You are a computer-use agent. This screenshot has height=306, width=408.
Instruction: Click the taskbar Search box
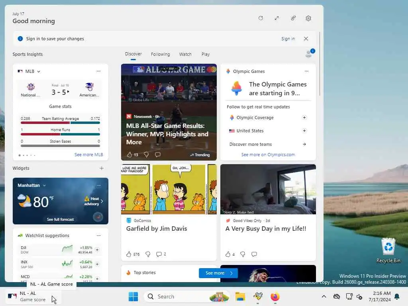click(186, 296)
